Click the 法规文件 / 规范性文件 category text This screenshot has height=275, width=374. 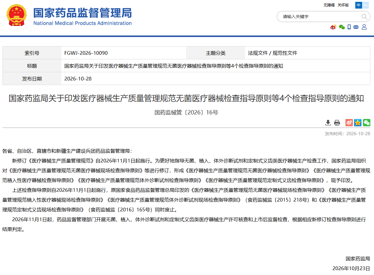pyautogui.click(x=273, y=53)
